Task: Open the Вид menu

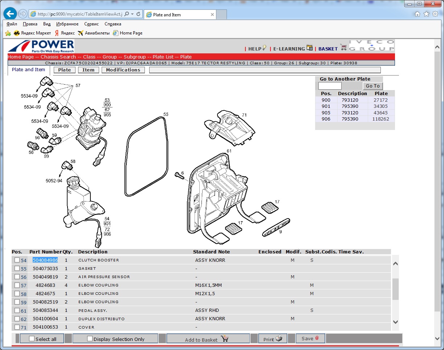Action: [47, 24]
